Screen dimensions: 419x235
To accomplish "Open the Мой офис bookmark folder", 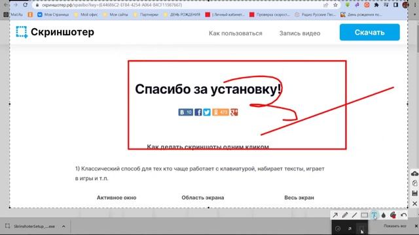I will click(86, 14).
